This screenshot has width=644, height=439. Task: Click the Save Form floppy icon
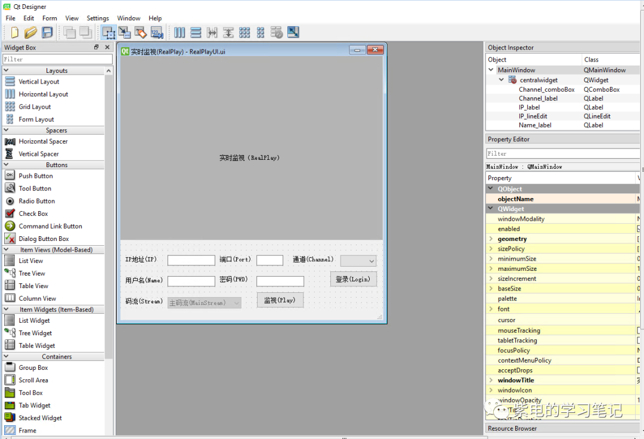pyautogui.click(x=47, y=32)
